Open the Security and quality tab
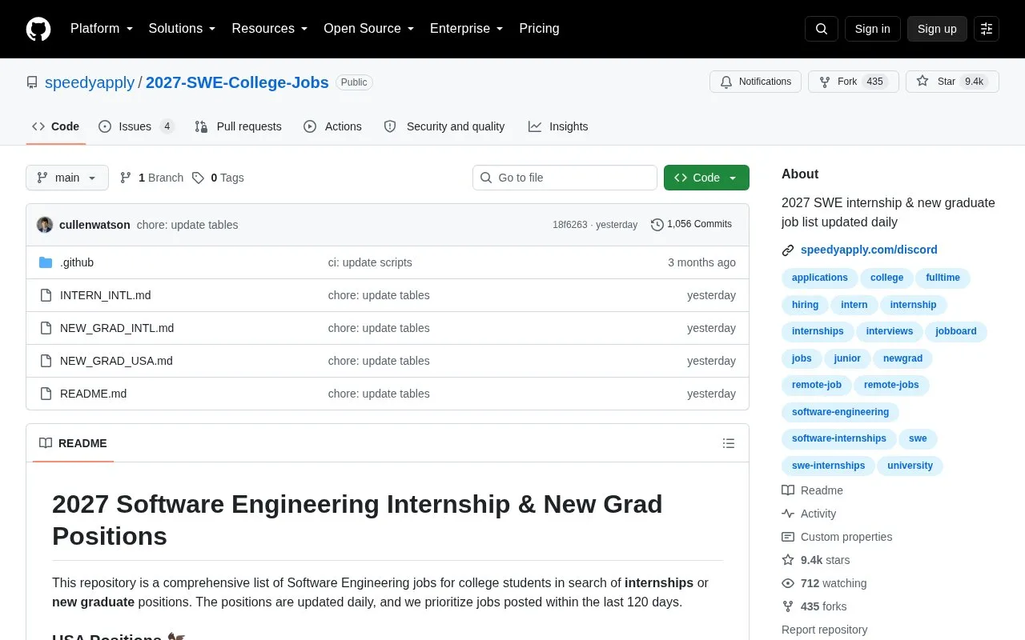The image size is (1025, 640). 444,126
